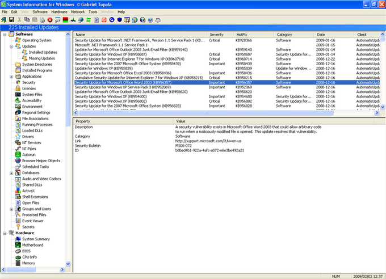Click updates list scroll-down arrow
Image resolution: width=386 pixels, height=279 pixels.
coord(383,107)
